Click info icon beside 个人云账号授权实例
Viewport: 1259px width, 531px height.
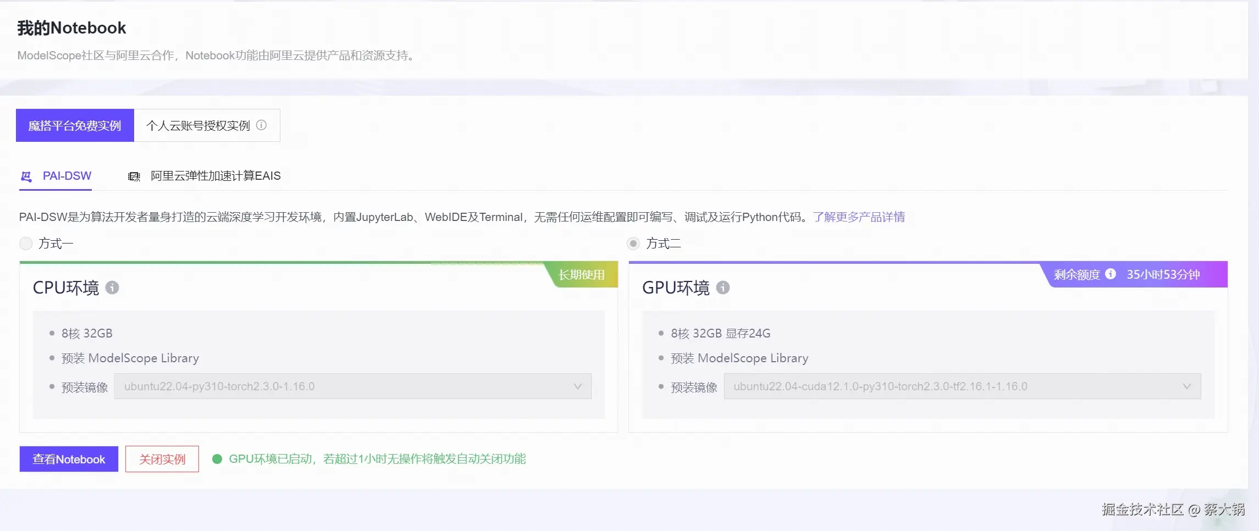point(262,125)
